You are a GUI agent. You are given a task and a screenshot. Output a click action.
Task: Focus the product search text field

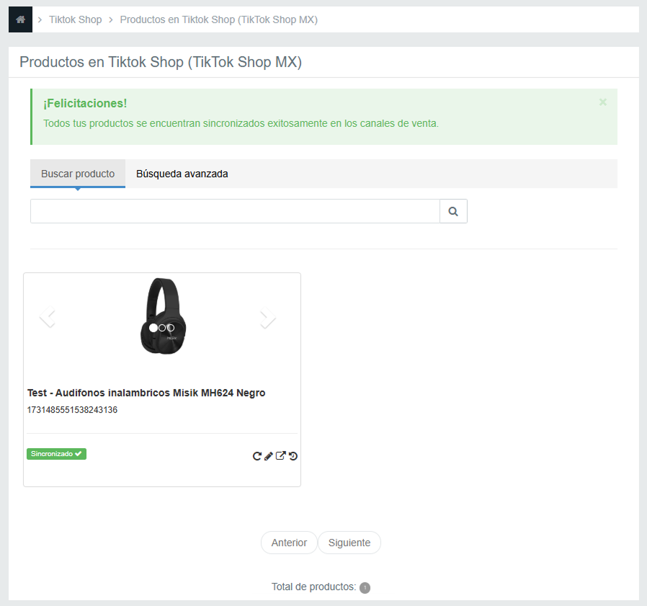tap(235, 211)
